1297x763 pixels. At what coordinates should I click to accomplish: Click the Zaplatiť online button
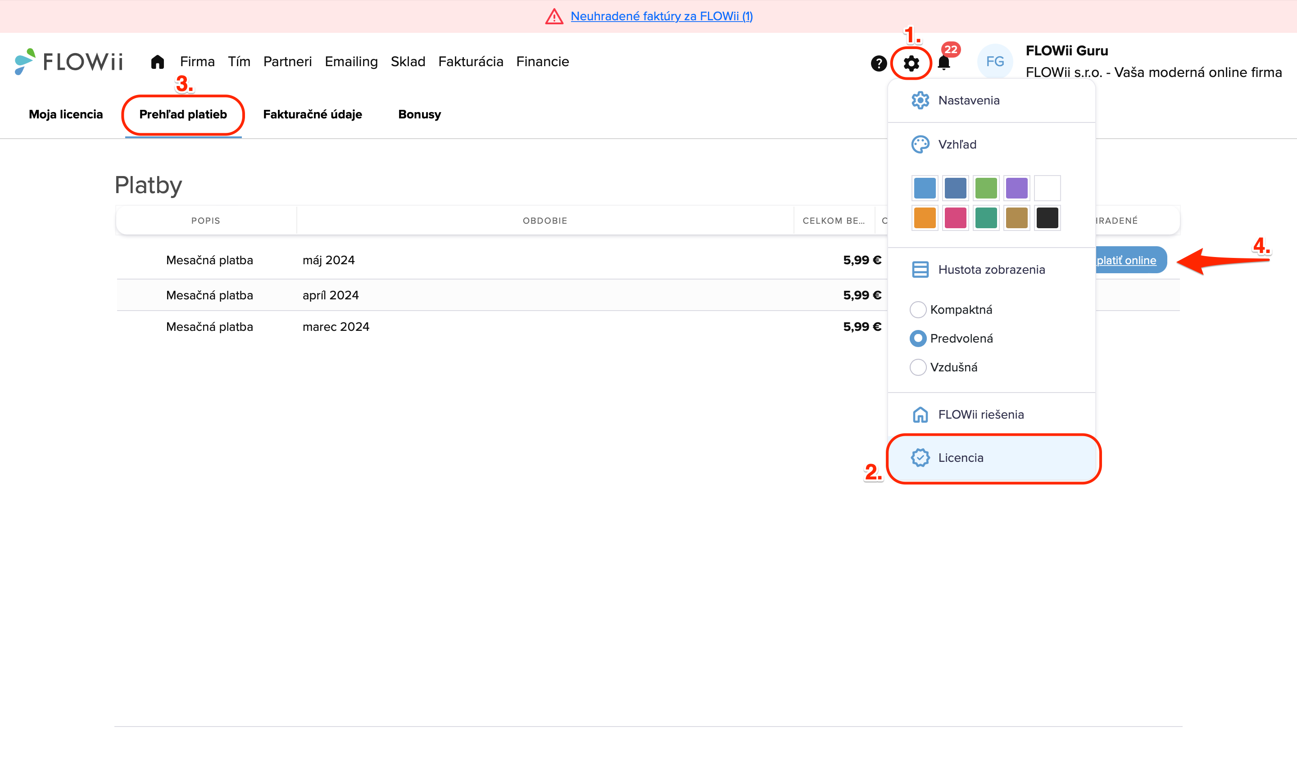(1130, 260)
